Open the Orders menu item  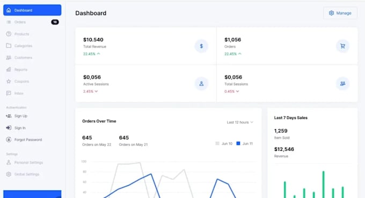(32, 22)
